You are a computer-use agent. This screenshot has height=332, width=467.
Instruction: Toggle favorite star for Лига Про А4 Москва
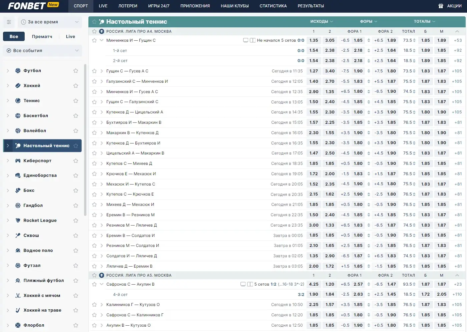coord(94,31)
